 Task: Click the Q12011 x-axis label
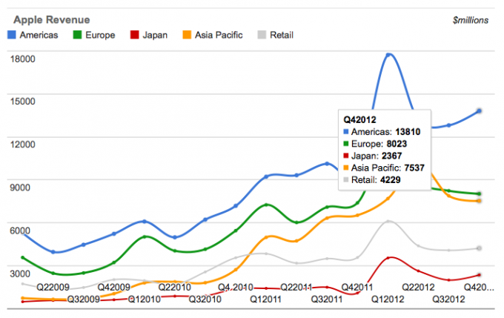(x=266, y=299)
